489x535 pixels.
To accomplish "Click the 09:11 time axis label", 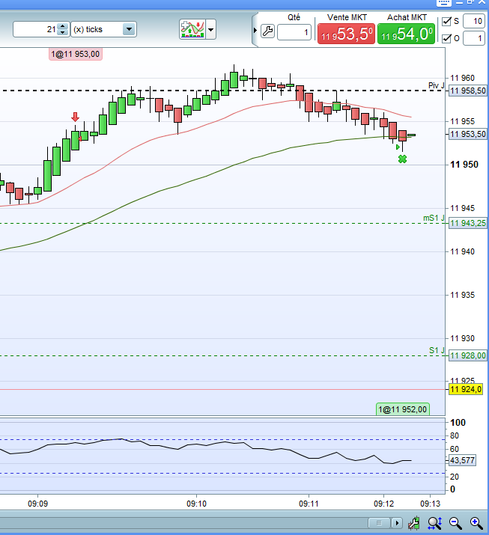I will pyautogui.click(x=309, y=504).
